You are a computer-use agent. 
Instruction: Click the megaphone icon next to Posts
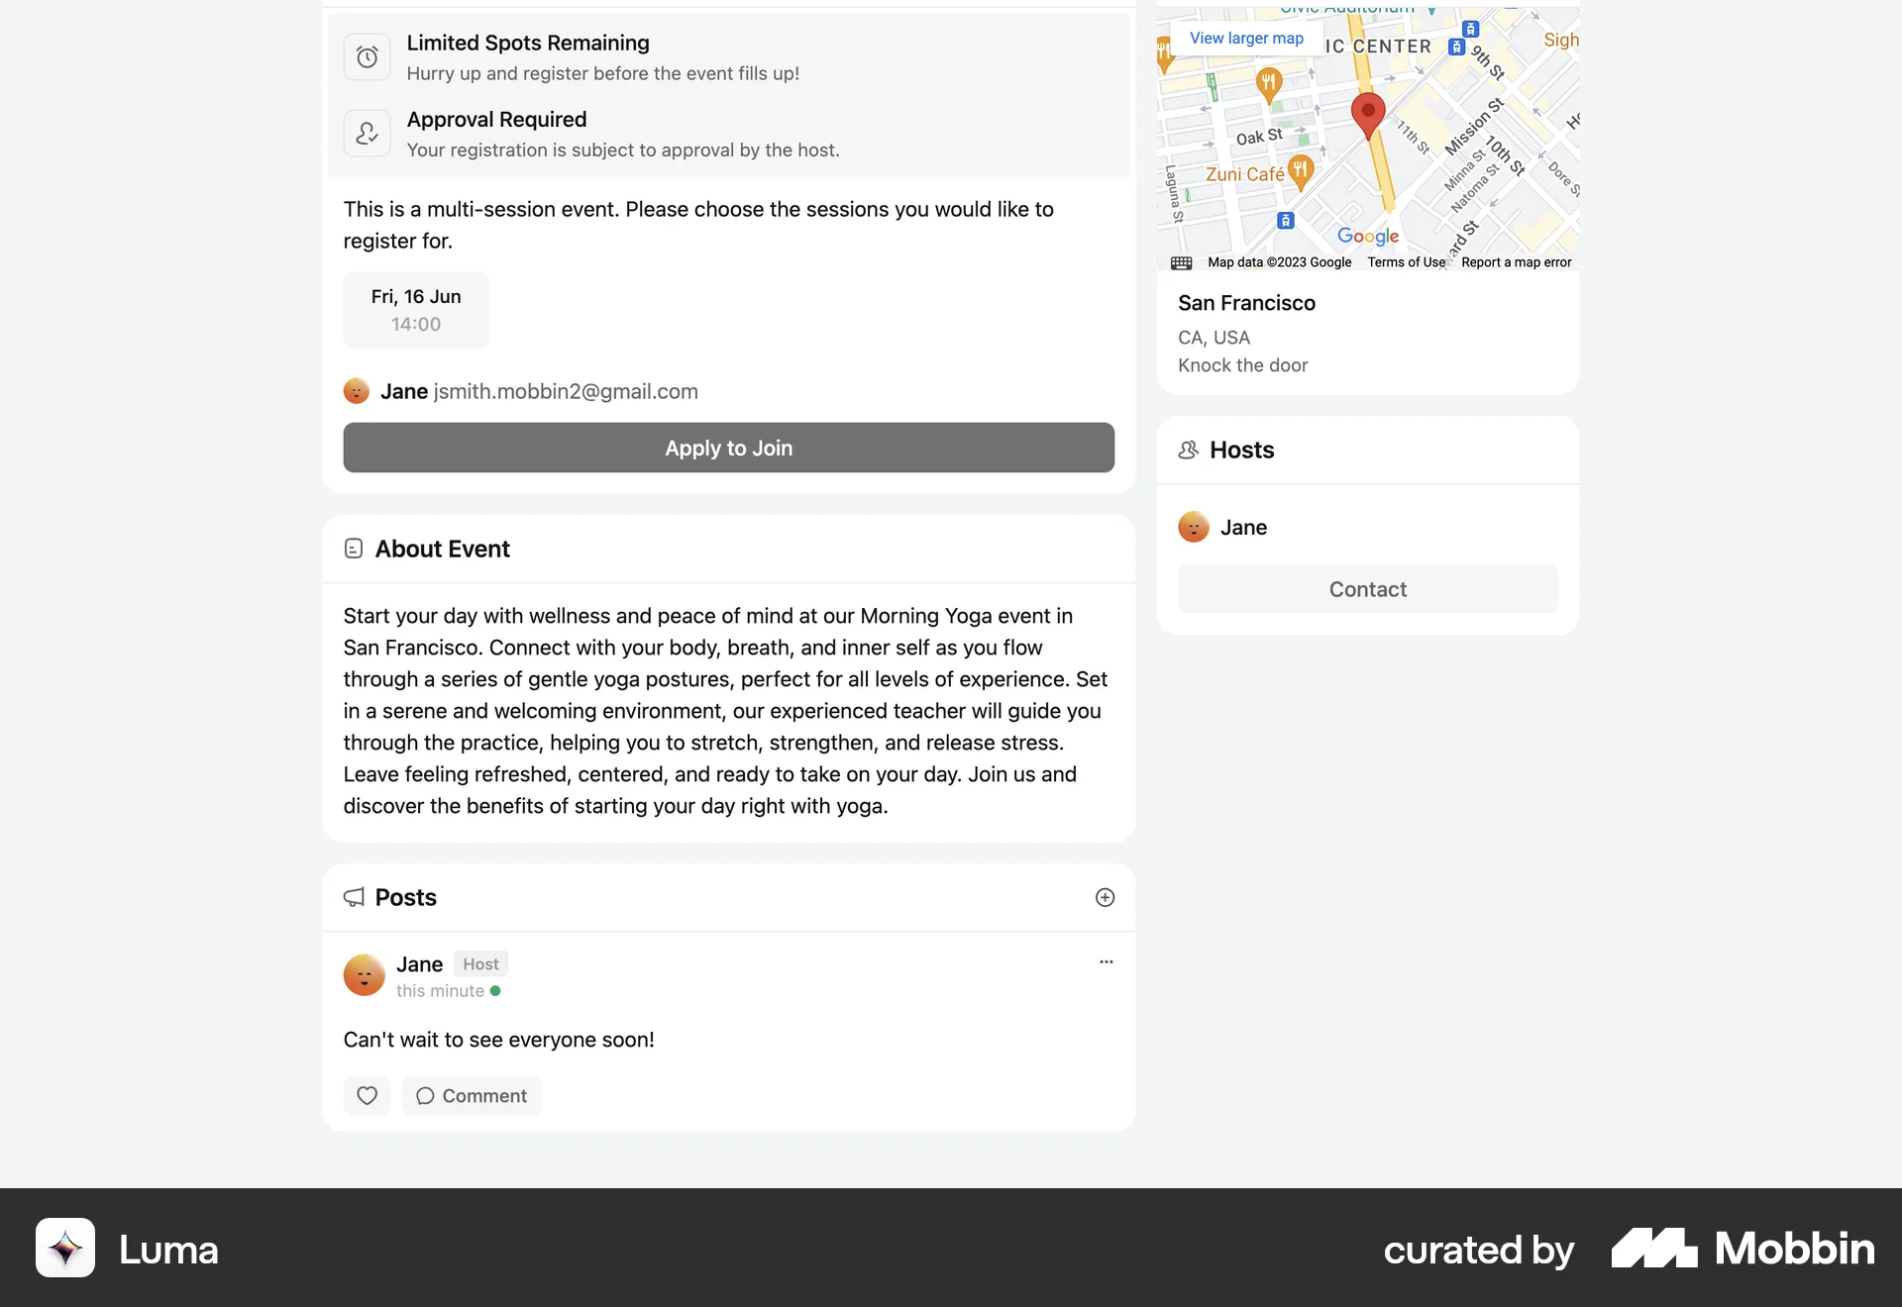point(354,897)
